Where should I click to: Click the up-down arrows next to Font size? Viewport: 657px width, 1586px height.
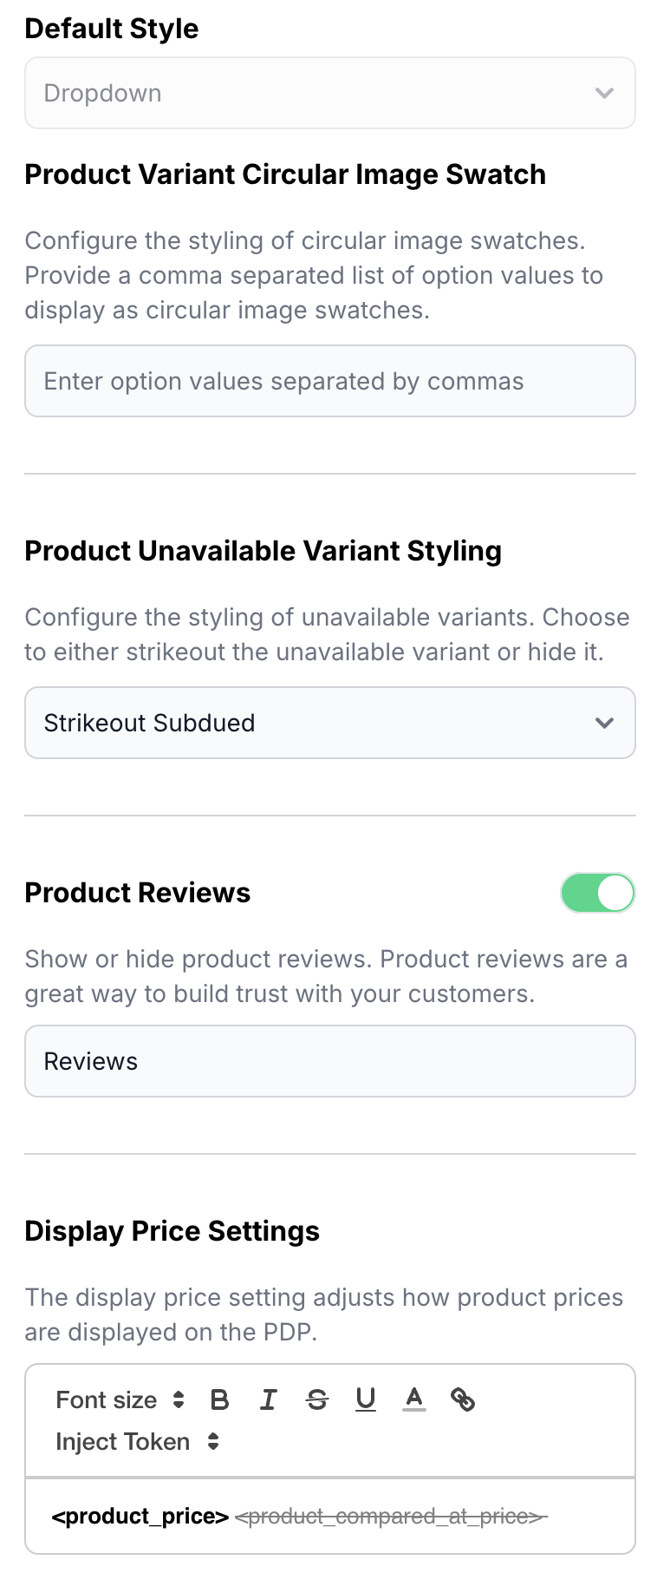pos(179,1399)
